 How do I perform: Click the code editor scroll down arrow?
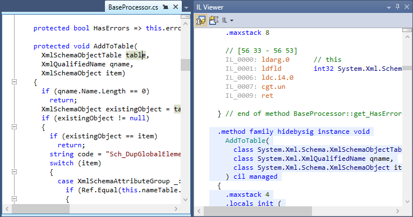[x=185, y=200]
